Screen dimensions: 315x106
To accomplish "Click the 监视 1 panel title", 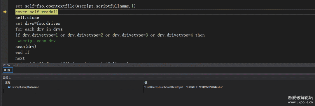I will (7, 78).
